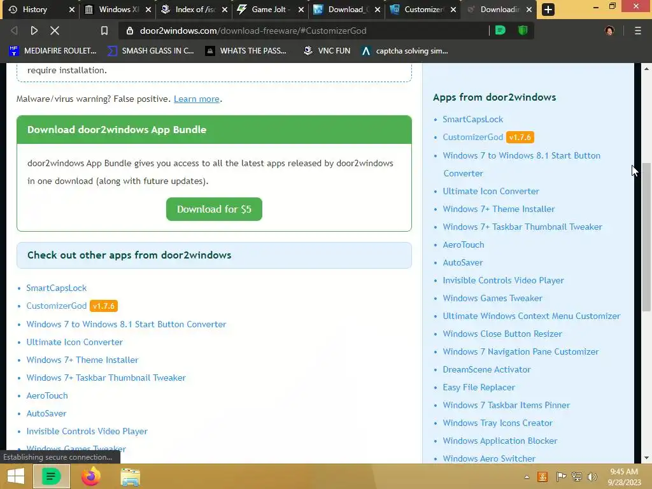The image size is (652, 489).
Task: Switch to the Windows XP tab
Action: (x=118, y=10)
